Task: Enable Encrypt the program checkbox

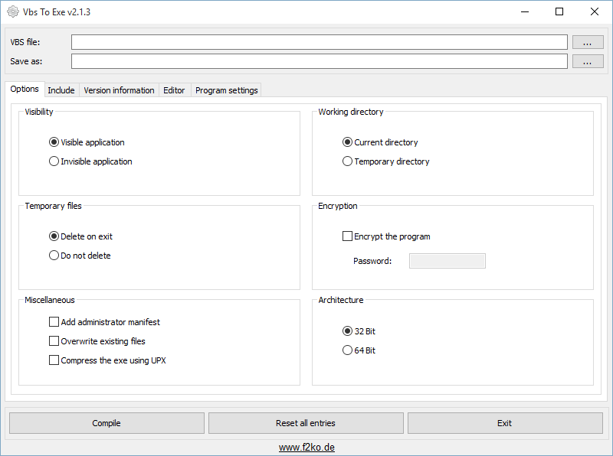Action: (x=348, y=236)
